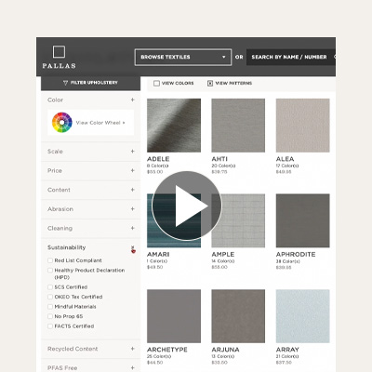Check the OKEO Tex Certified option
The width and height of the screenshot is (372, 372).
[50, 297]
